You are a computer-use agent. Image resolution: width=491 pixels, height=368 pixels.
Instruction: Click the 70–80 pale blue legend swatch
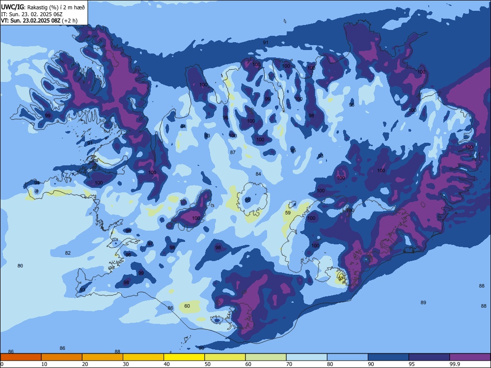[306, 357]
